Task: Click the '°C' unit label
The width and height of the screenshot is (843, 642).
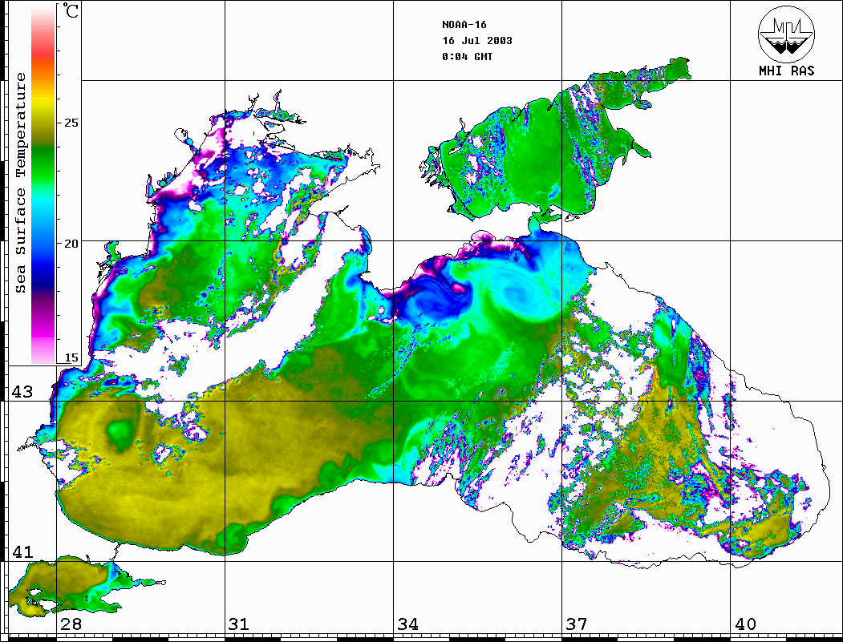Action: (71, 10)
